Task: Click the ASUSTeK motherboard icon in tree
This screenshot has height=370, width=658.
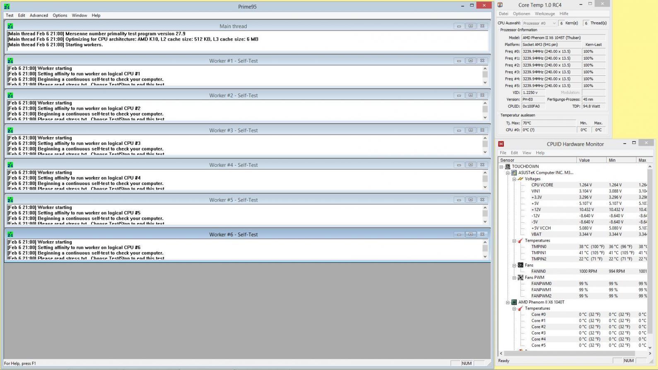Action: (x=514, y=173)
